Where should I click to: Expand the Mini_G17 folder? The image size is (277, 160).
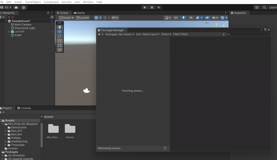[x=5, y=131]
